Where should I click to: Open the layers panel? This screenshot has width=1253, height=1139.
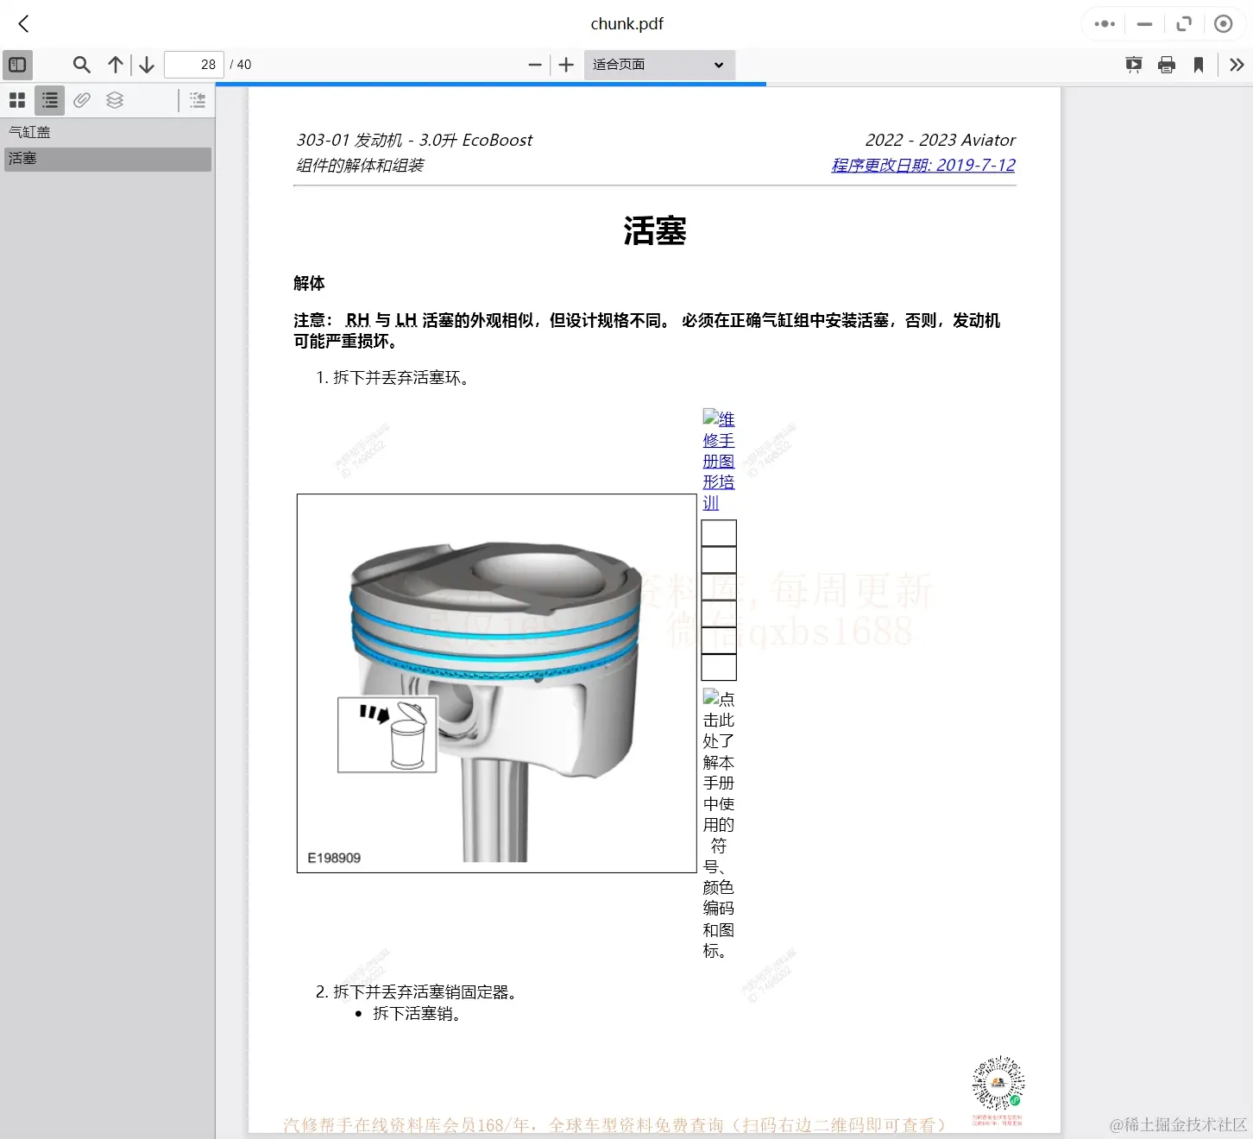coord(115,99)
